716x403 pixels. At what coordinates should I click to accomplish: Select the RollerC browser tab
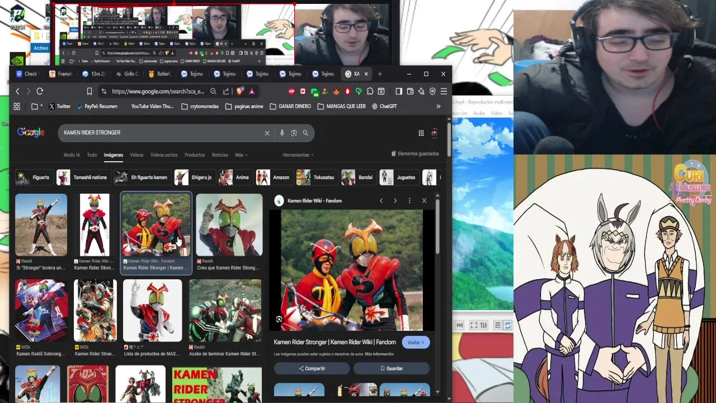pyautogui.click(x=159, y=74)
